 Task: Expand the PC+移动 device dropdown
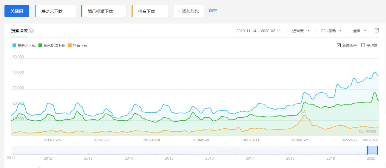coord(331,31)
